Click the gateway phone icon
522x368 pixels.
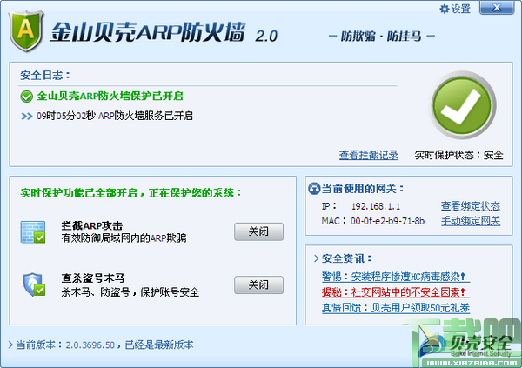(x=314, y=189)
